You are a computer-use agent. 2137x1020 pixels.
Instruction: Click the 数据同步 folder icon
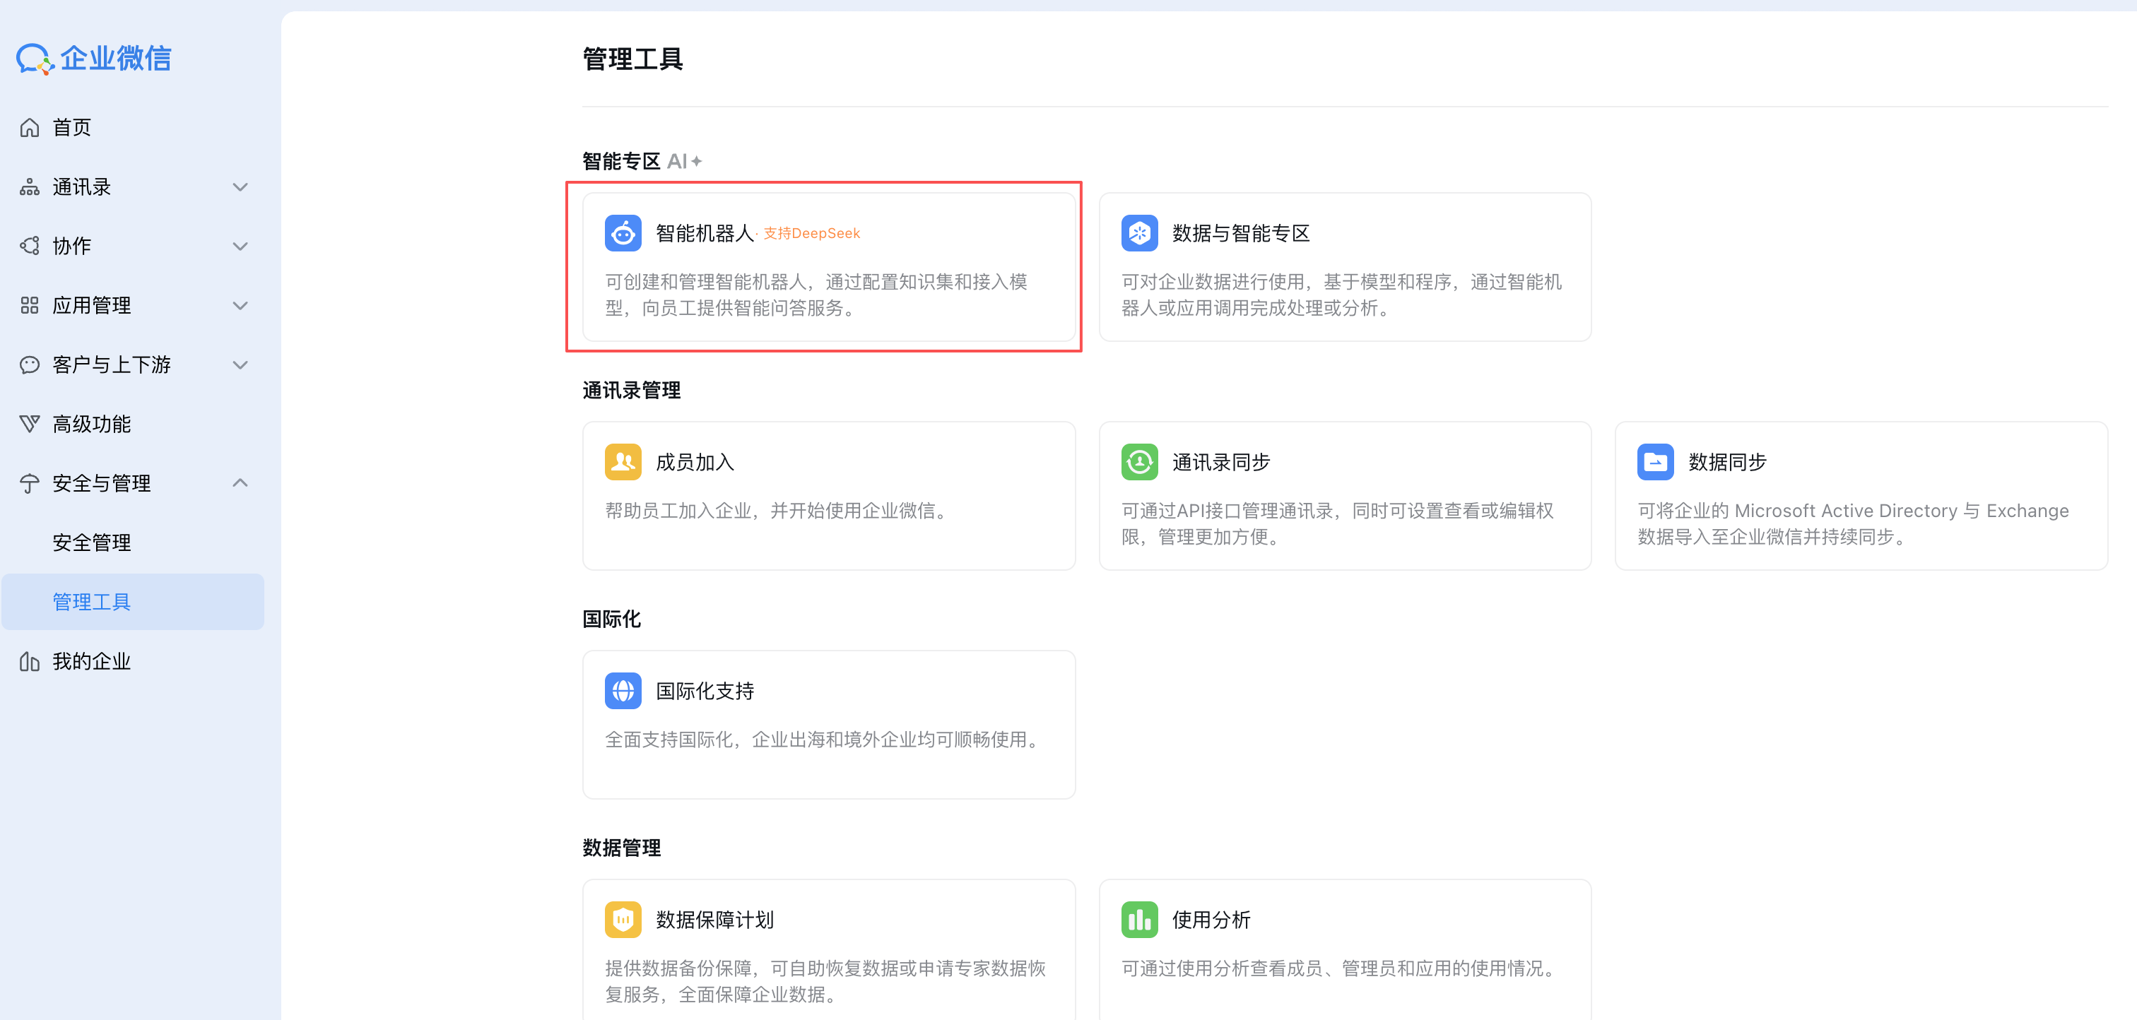click(1655, 462)
